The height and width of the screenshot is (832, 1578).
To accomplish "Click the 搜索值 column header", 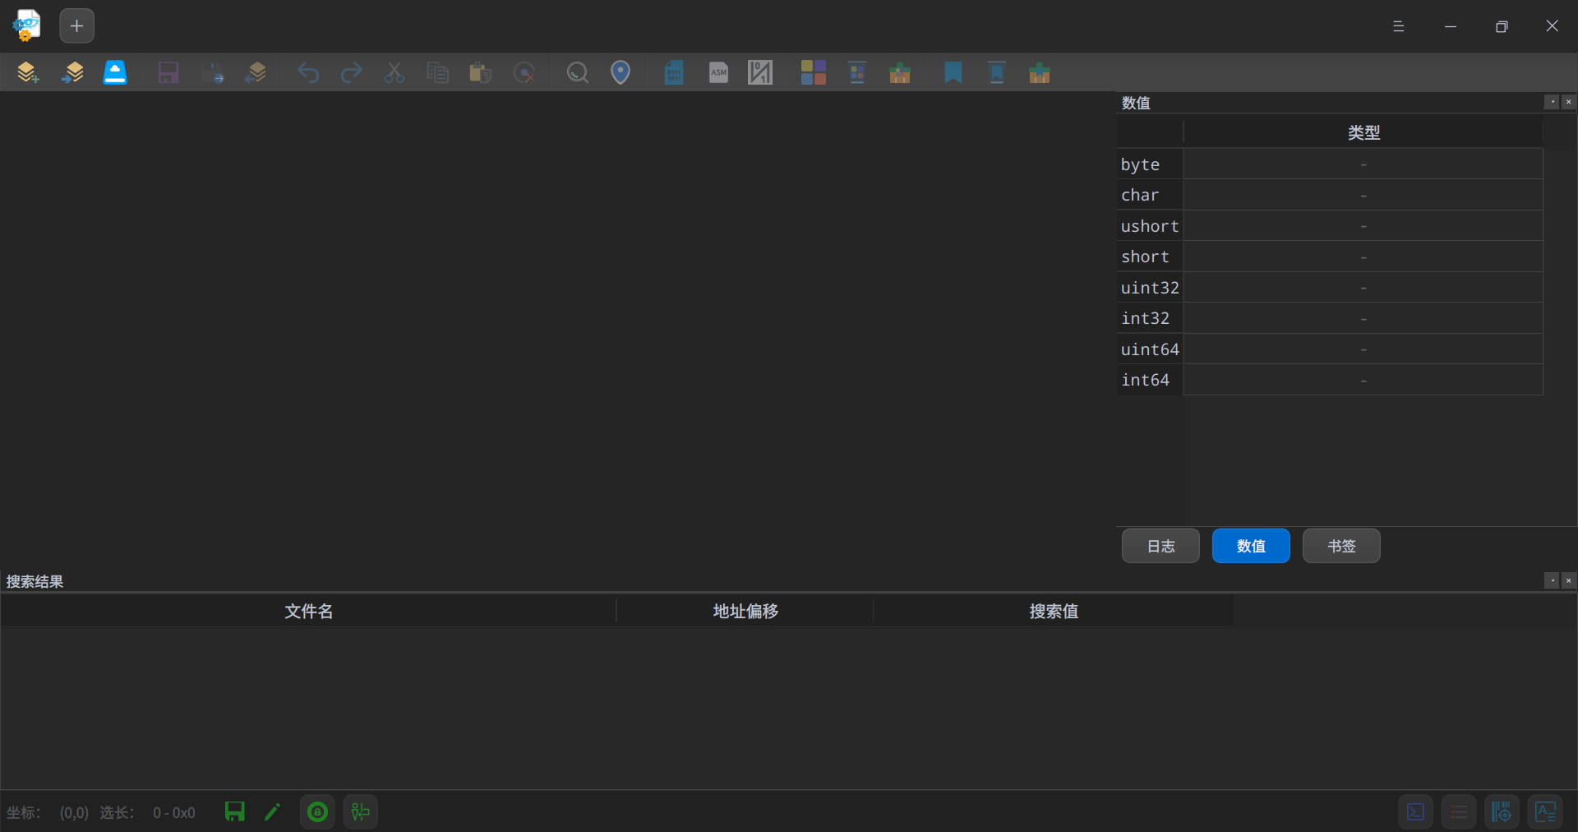I will (x=1053, y=611).
